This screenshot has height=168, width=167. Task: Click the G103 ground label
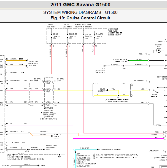9,155
